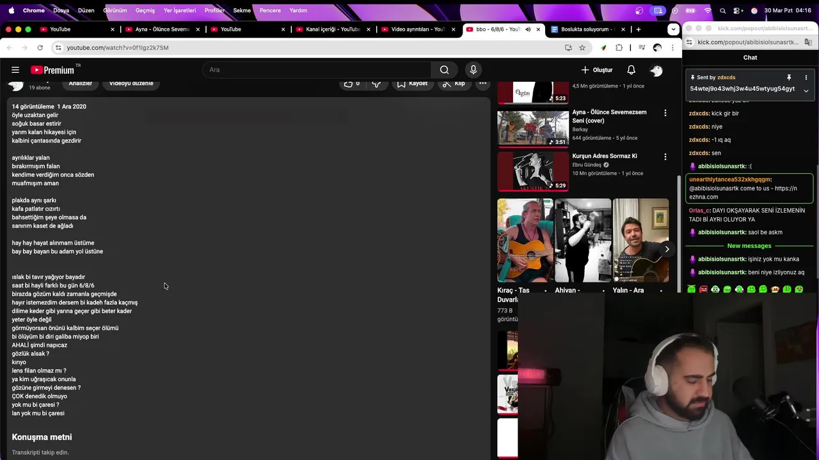819x460 pixels.
Task: Unpin the pinned Kick chat message
Action: 789,77
